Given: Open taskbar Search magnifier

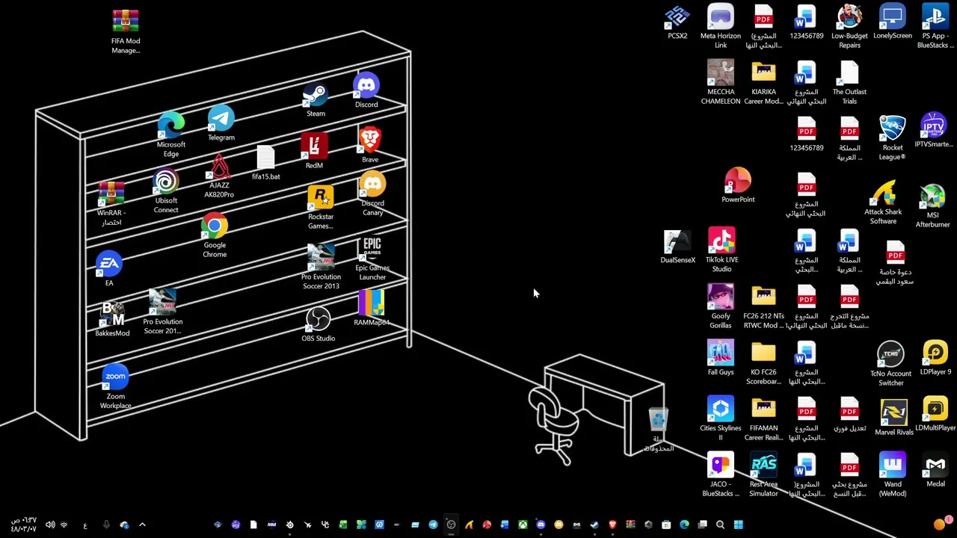Looking at the screenshot, I should click(x=720, y=525).
